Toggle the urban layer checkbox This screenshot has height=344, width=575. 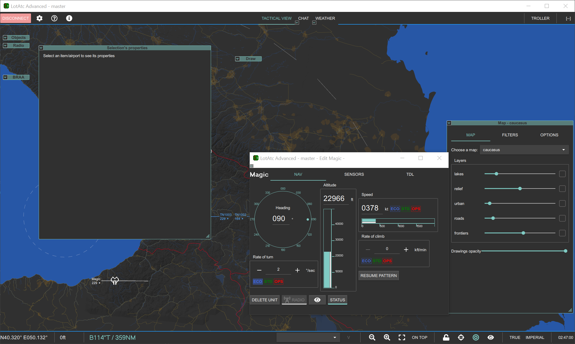(x=562, y=203)
